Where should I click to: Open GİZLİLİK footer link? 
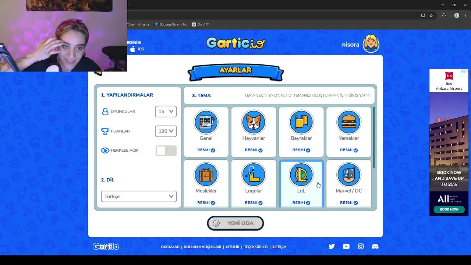233,247
